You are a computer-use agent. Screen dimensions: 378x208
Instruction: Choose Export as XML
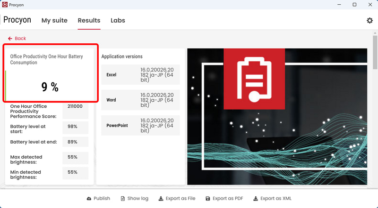(273, 199)
